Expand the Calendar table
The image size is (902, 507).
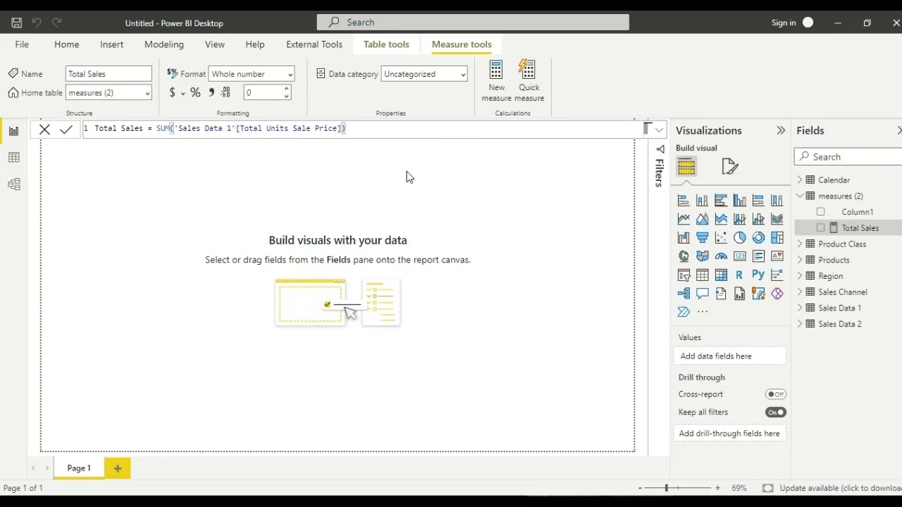click(801, 180)
